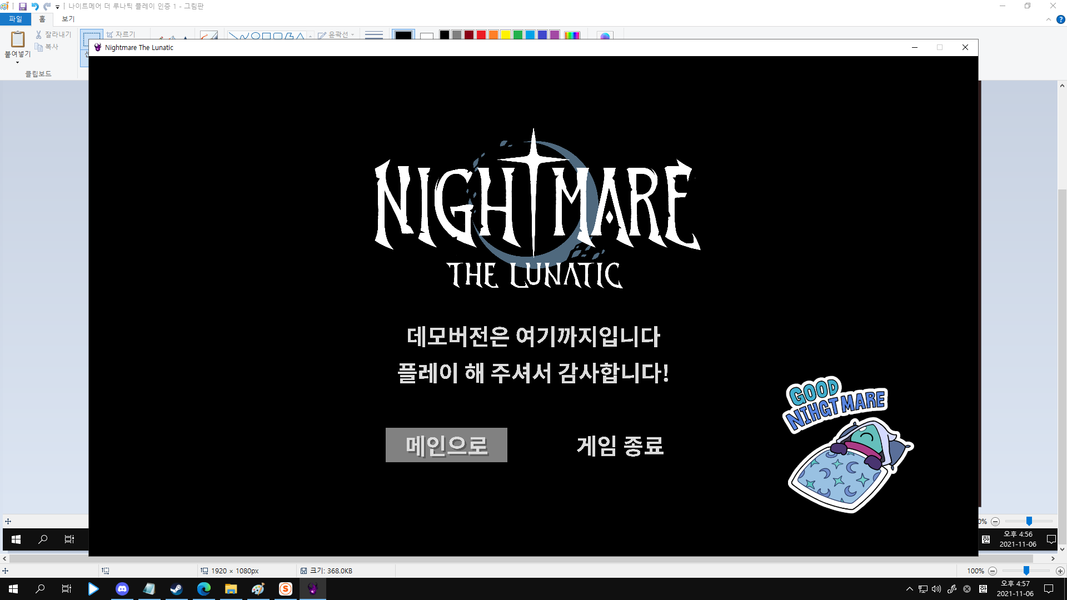1067x600 pixels.
Task: Select the red color swatch in palette
Action: click(481, 35)
